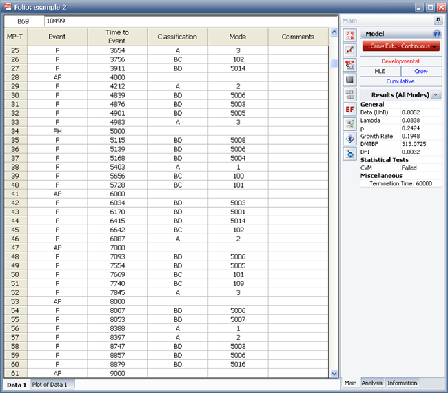Select the Mode column header
The width and height of the screenshot is (448, 393).
pos(238,37)
